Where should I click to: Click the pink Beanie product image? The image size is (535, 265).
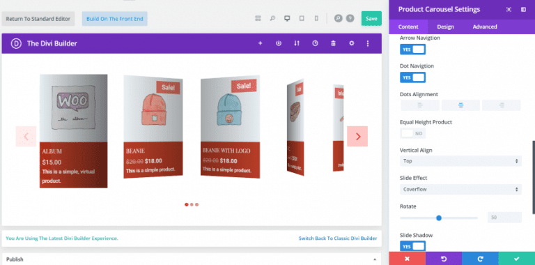[x=153, y=109]
